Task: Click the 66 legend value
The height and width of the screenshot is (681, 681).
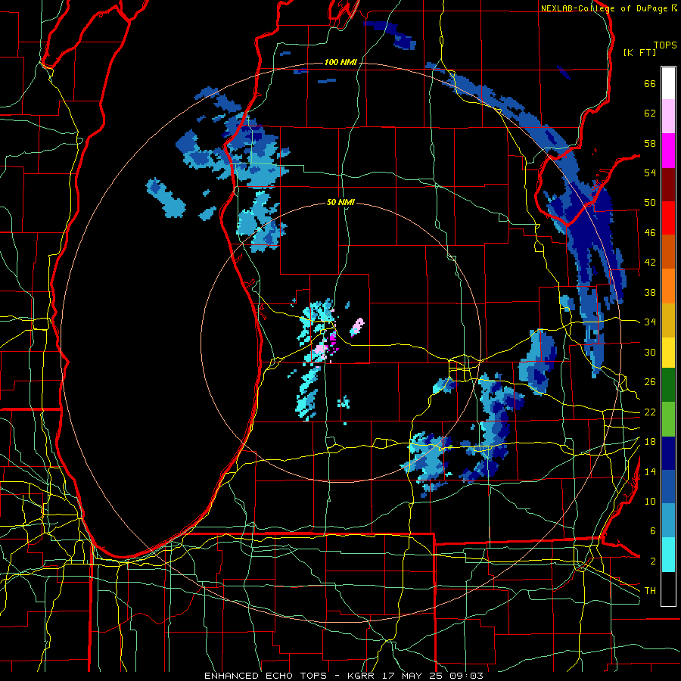Action: (x=650, y=84)
